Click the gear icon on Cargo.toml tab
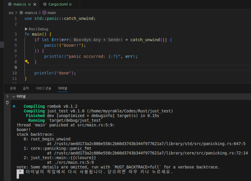Image resolution: width=251 pixels, height=181 pixels. (x=45, y=4)
